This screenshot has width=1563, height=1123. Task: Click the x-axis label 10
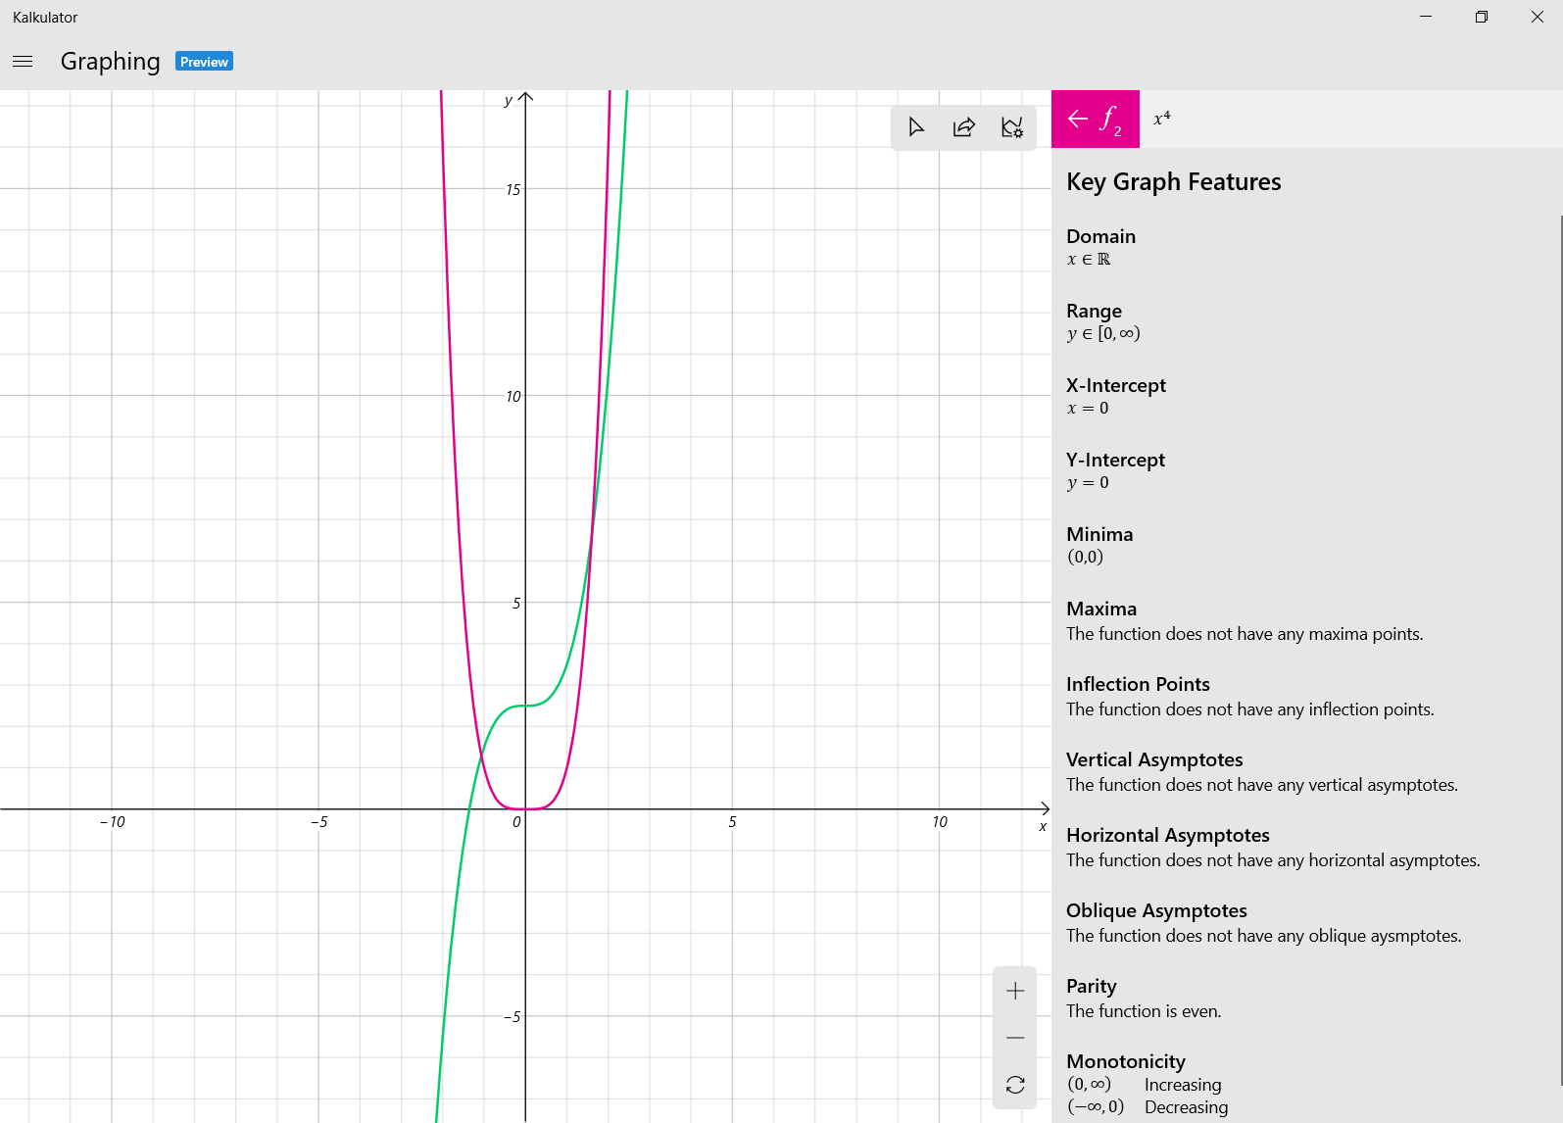(x=940, y=822)
